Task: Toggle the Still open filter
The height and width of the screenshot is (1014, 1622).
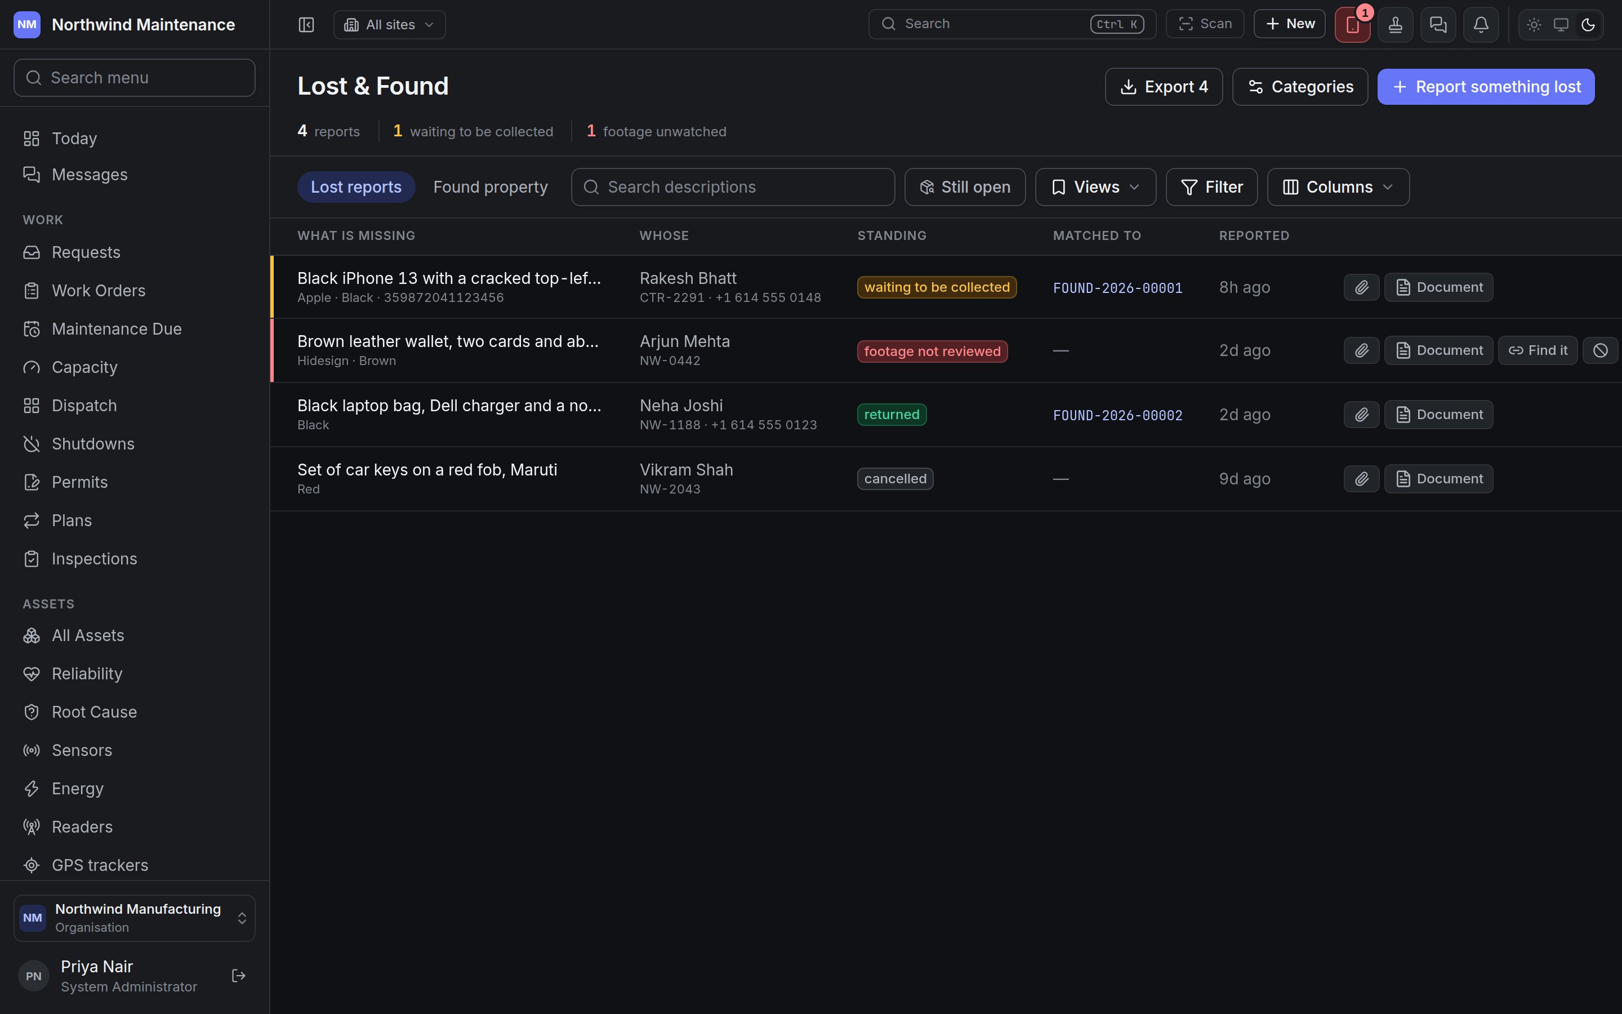Action: tap(965, 187)
